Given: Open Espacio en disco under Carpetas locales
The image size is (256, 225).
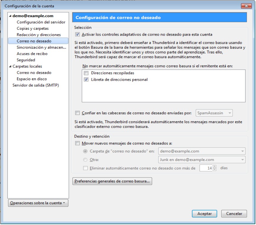Looking at the screenshot, I should tap(32, 79).
